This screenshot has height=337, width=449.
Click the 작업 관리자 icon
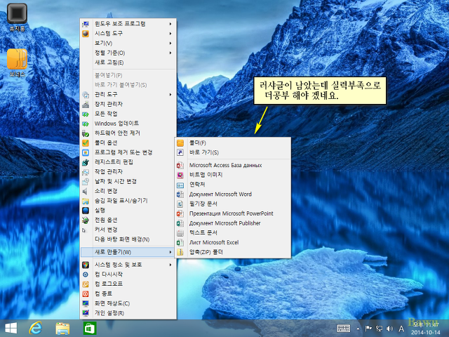[x=86, y=171]
